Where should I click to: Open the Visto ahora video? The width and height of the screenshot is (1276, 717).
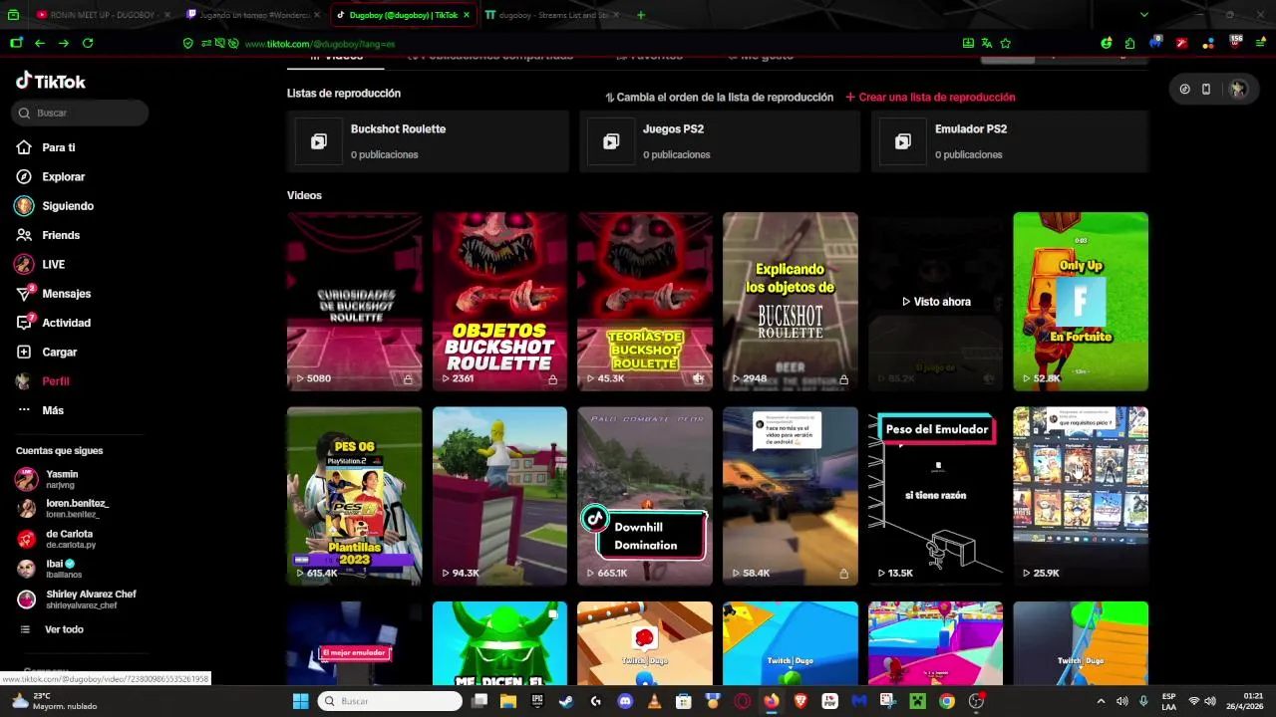point(935,301)
